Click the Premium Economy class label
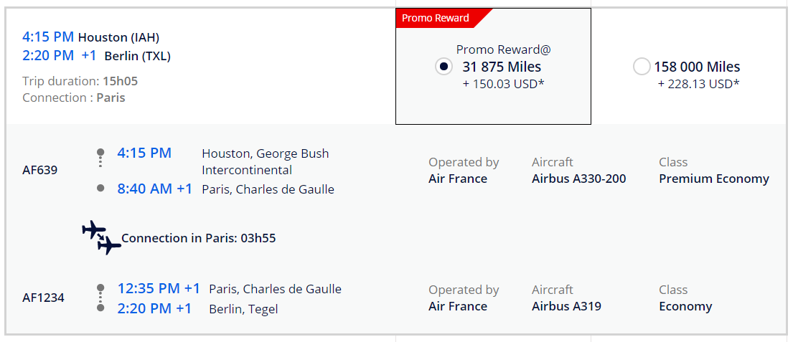This screenshot has width=793, height=342. [x=713, y=179]
